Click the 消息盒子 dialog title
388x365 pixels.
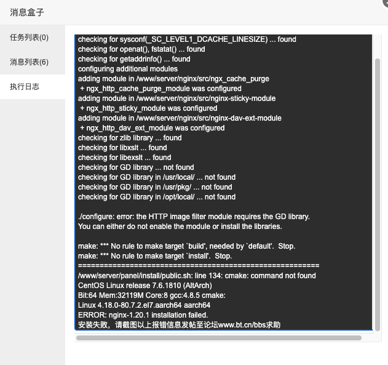coord(26,12)
